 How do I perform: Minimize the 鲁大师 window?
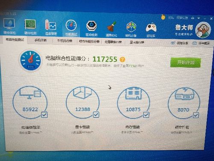[x=205, y=18]
